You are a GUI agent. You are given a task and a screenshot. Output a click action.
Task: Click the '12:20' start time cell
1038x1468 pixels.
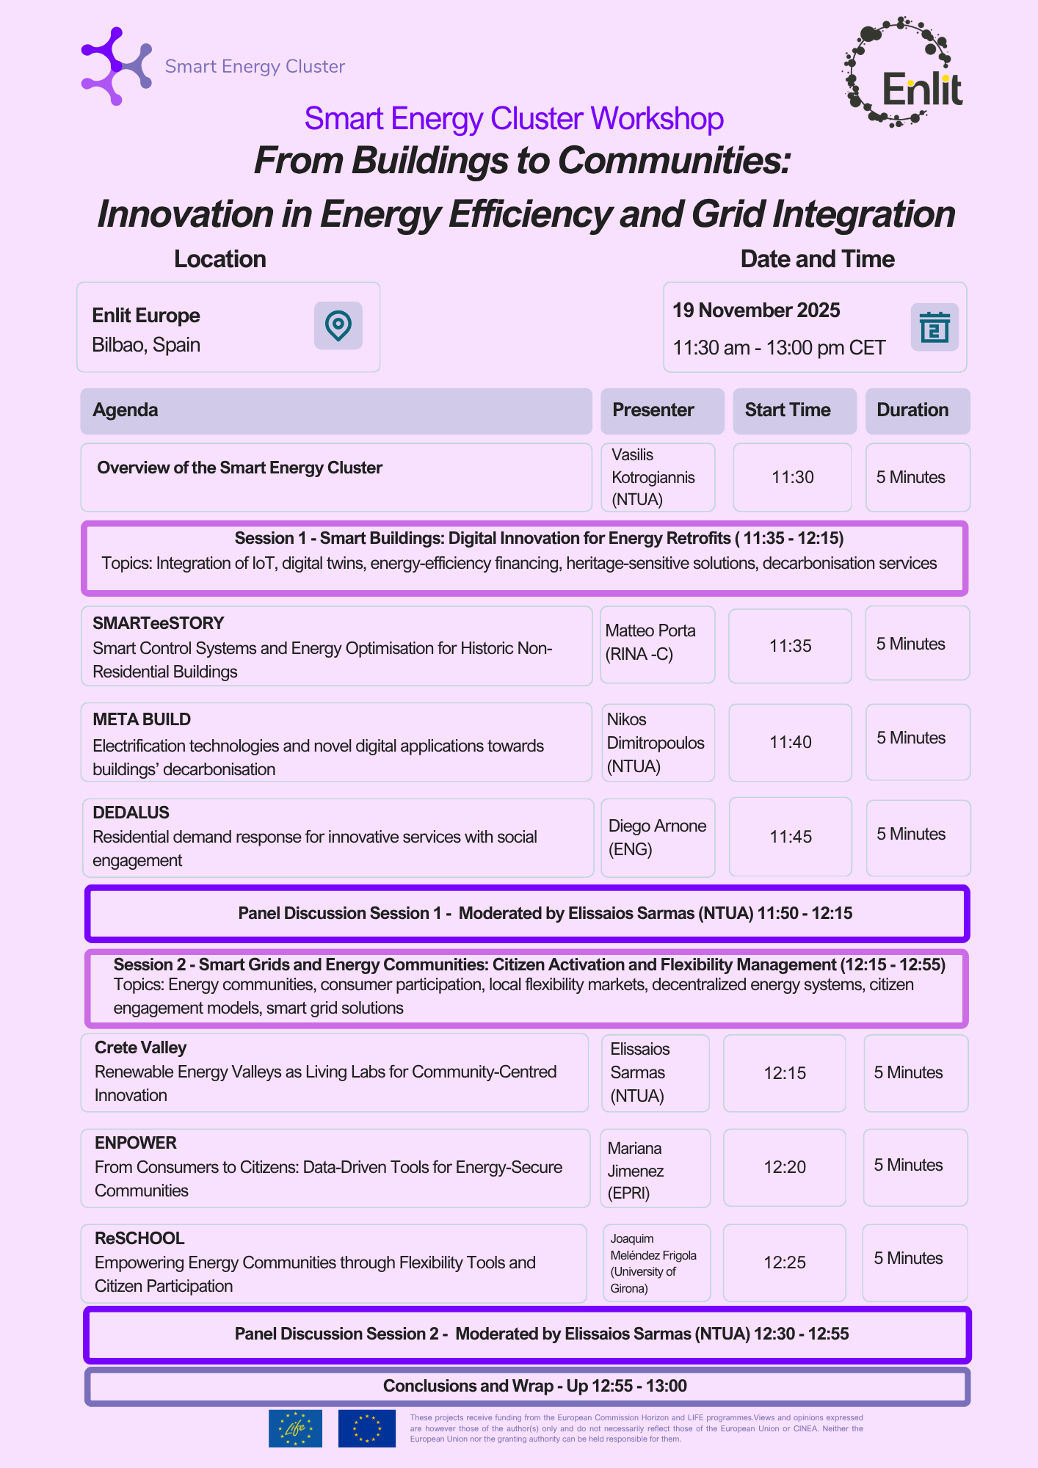click(x=785, y=1167)
